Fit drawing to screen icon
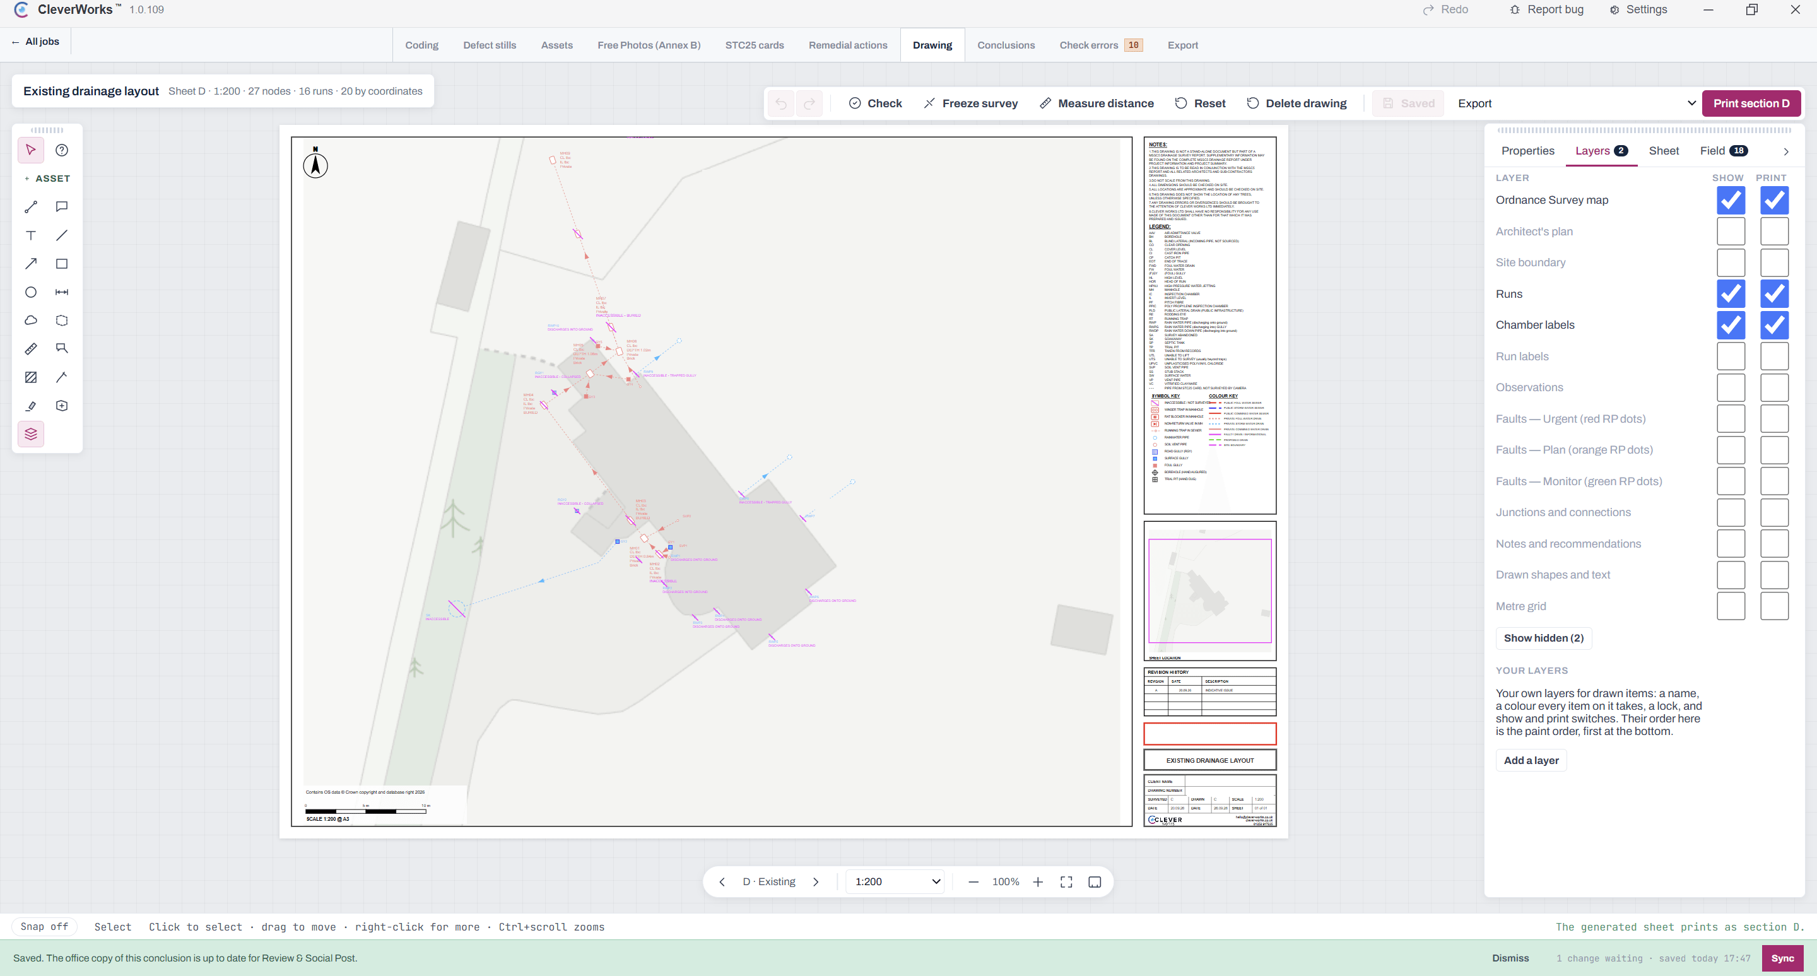 point(1066,881)
